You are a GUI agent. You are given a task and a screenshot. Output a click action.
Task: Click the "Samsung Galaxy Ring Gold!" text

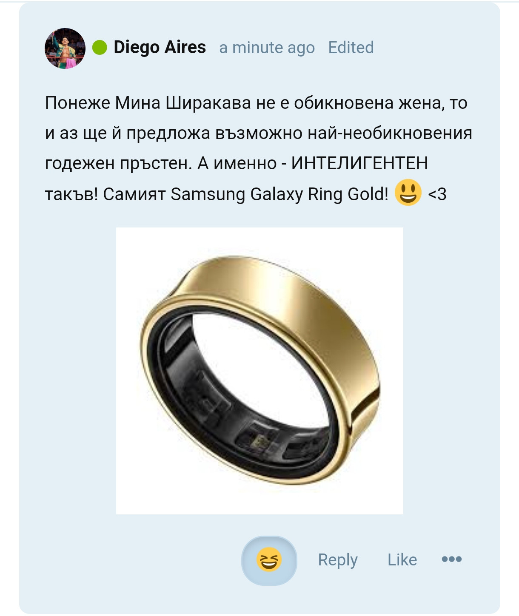(279, 194)
